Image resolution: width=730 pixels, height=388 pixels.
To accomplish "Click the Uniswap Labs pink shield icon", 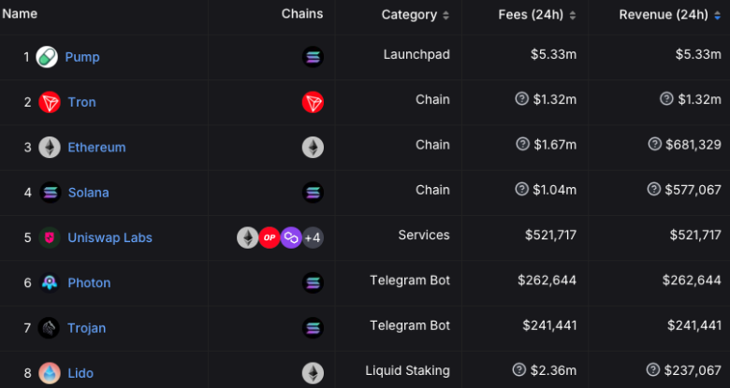I will click(50, 237).
